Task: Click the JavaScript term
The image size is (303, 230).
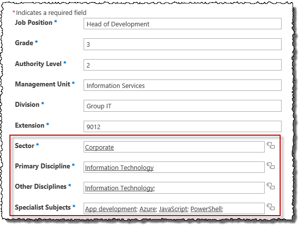Action: [173, 209]
